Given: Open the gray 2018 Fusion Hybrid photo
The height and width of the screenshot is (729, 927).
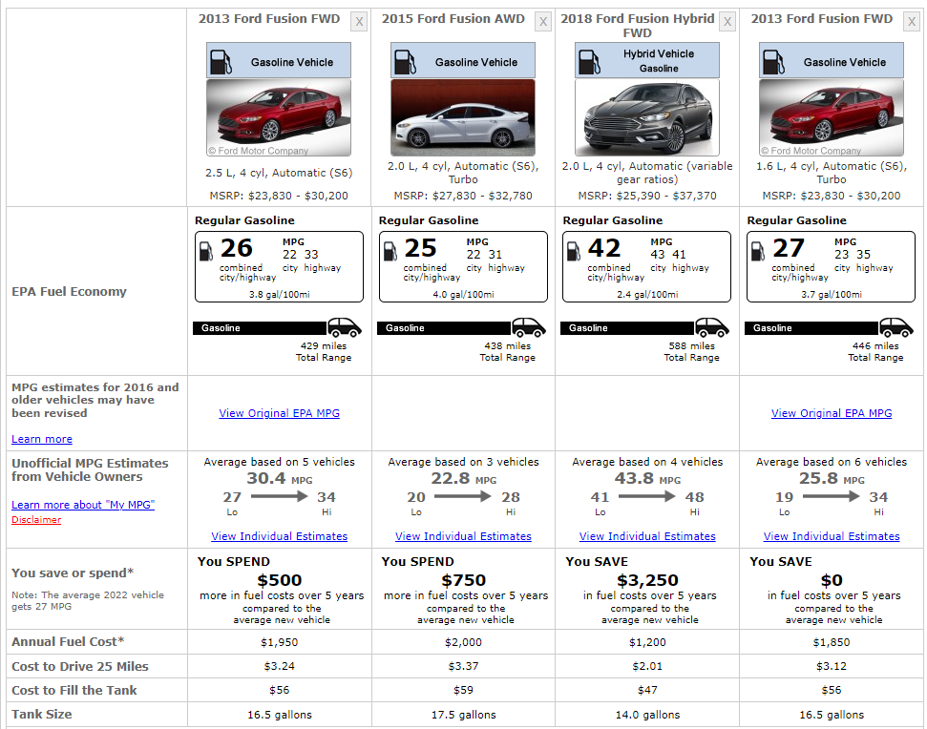Looking at the screenshot, I should click(647, 117).
